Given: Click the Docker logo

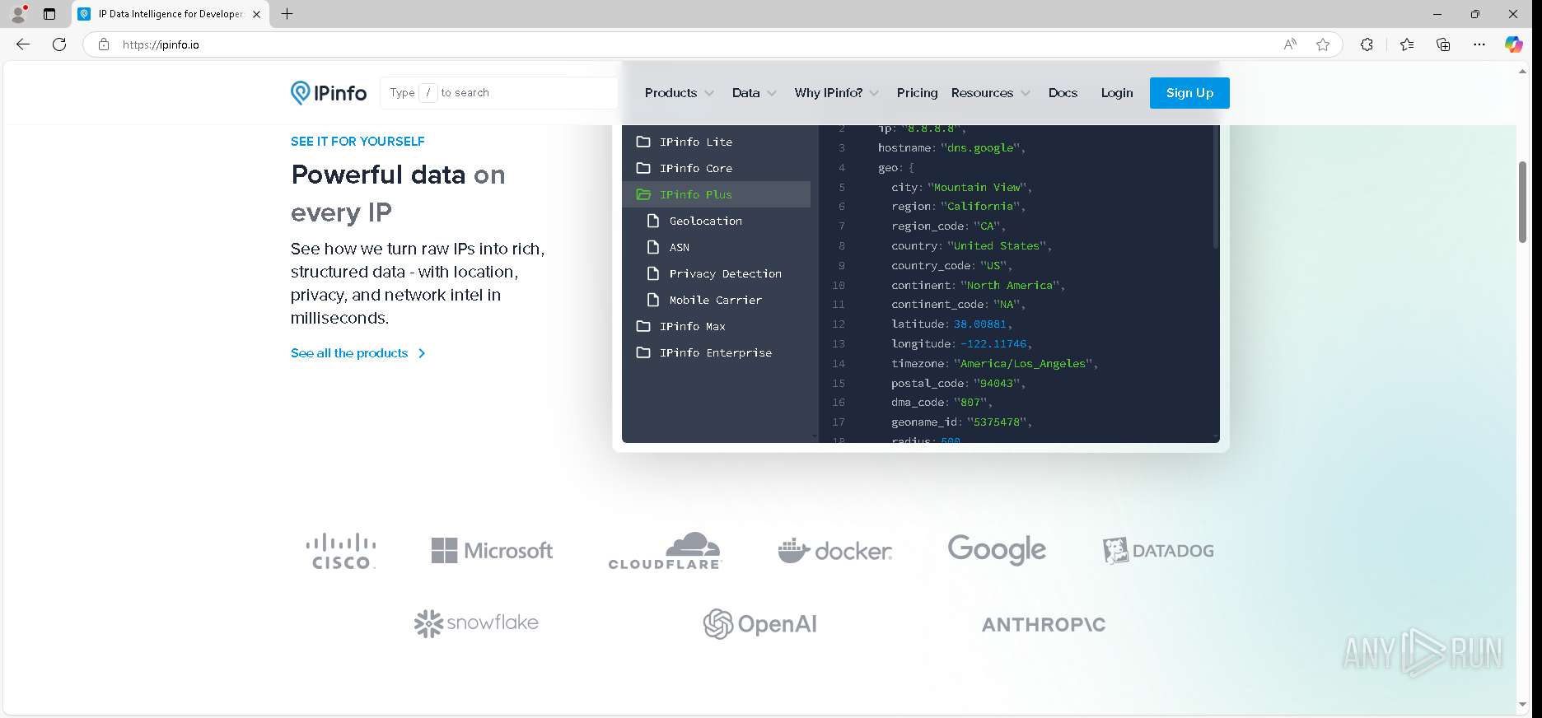Looking at the screenshot, I should pyautogui.click(x=834, y=550).
